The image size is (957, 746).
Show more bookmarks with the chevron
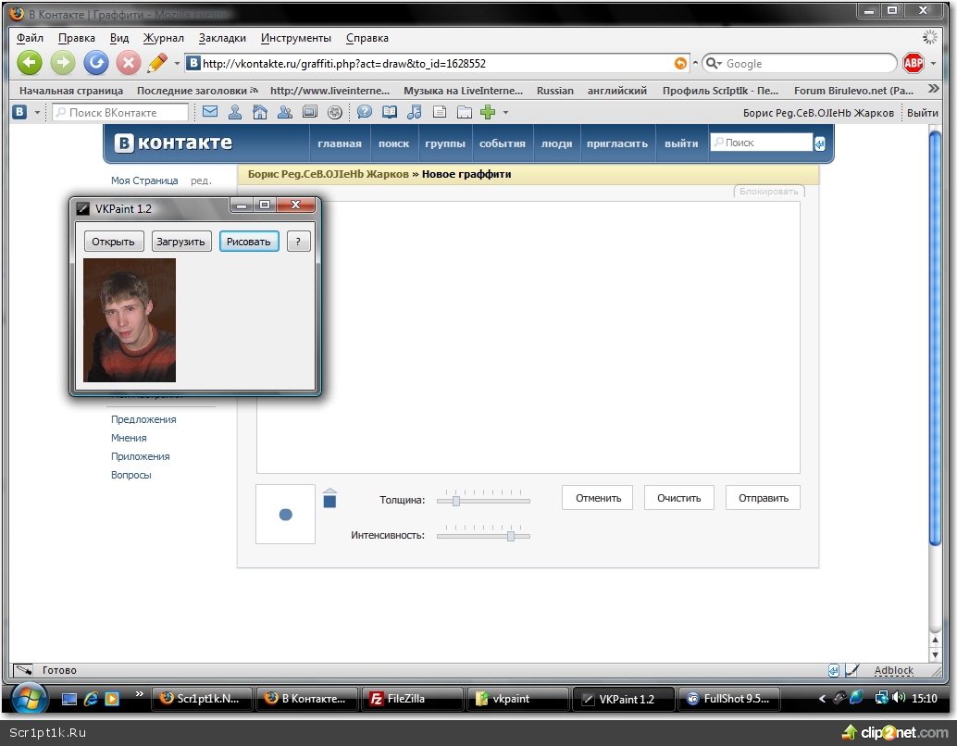(x=933, y=89)
